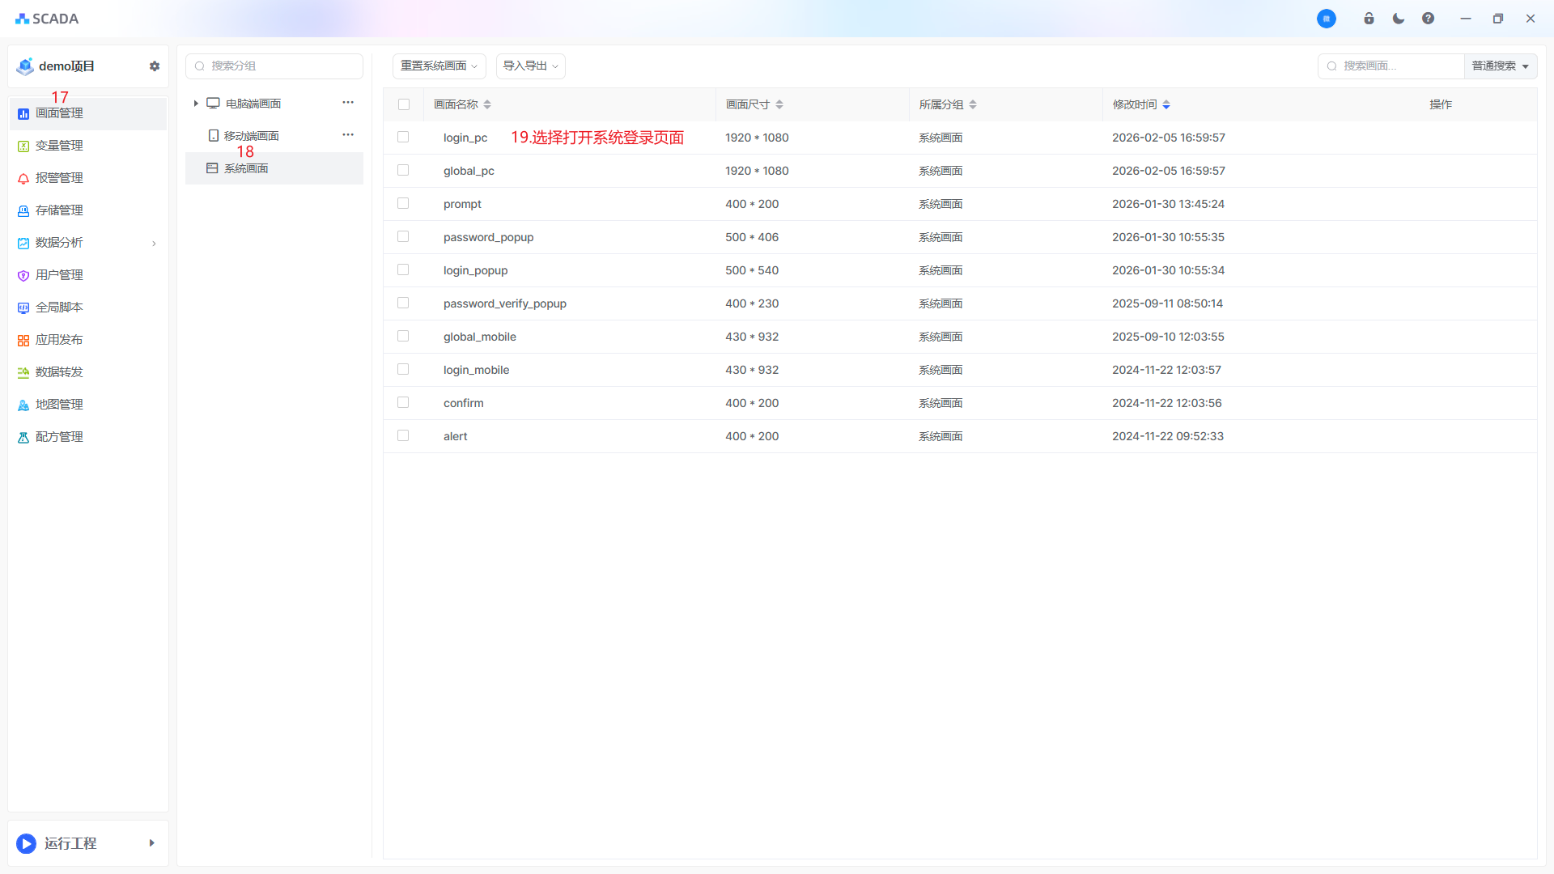Open 应用发布 grid icon in sidebar
The image size is (1554, 874).
(x=23, y=340)
